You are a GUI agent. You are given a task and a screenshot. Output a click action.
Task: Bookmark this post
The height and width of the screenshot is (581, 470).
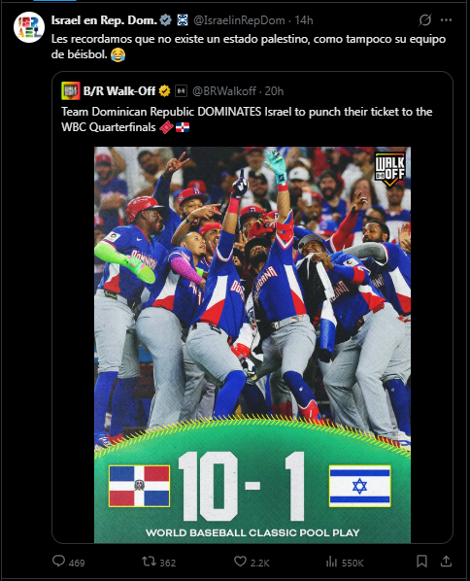[421, 561]
